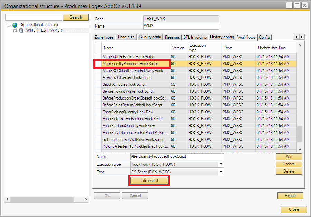
Task: Open the Execution type dropdown
Action: point(220,164)
